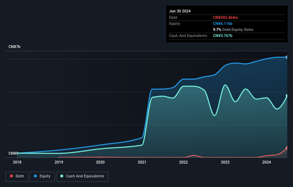293x187 pixels.
Task: Click the 2020 x-axis label
Action: [x=100, y=162]
